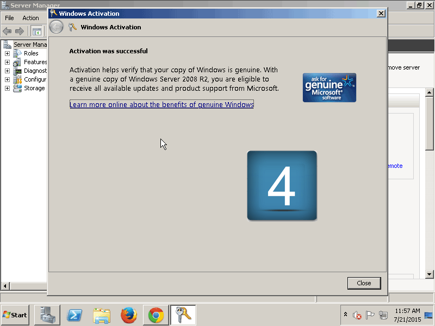The image size is (435, 326).
Task: Select the Features node label
Action: (35, 62)
